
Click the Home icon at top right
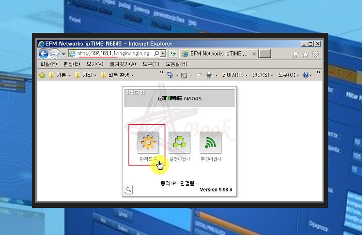296,55
